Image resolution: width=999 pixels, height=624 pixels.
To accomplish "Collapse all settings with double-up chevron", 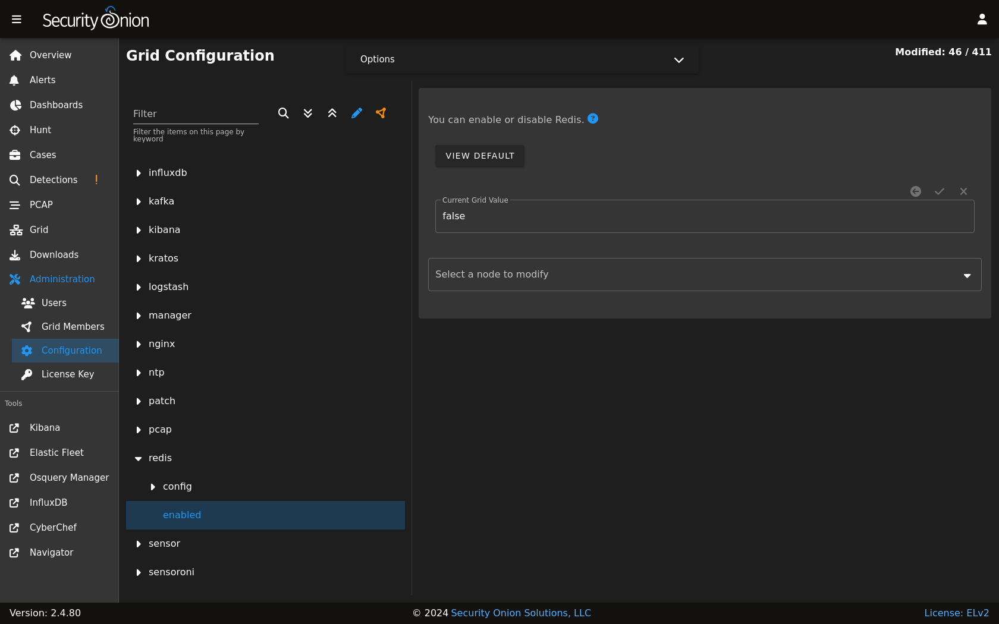I will click(332, 113).
